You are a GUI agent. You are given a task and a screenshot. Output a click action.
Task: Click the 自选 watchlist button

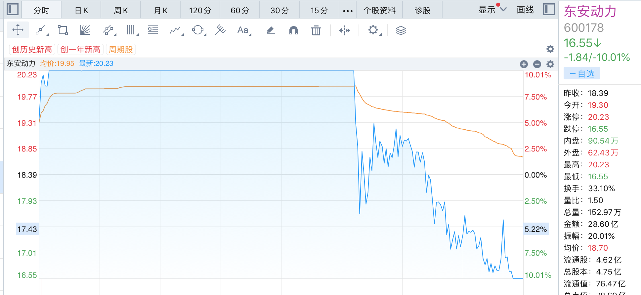[582, 73]
